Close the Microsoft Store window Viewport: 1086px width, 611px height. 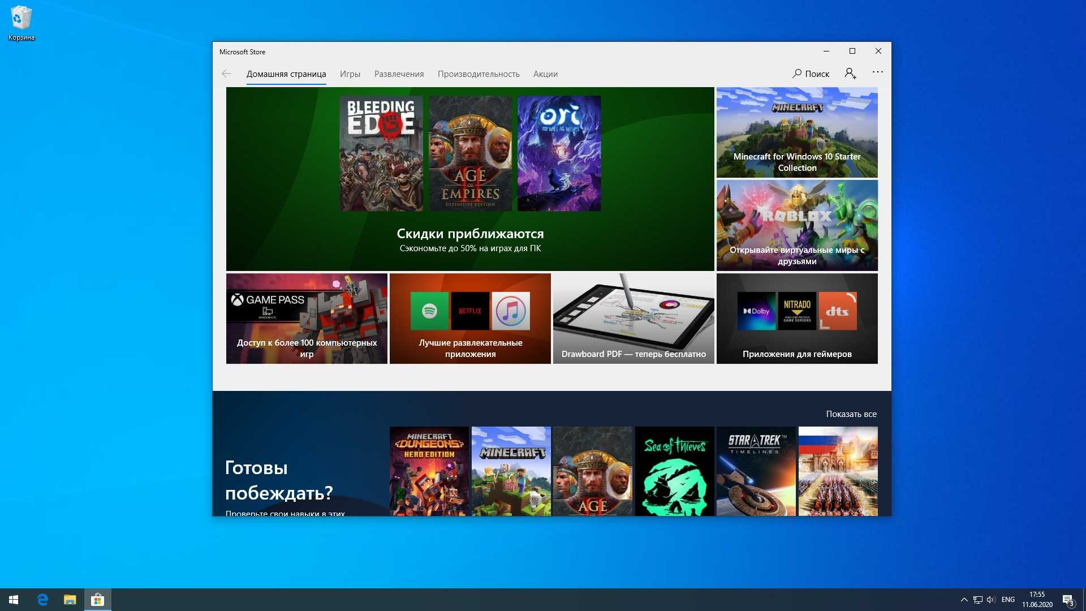tap(878, 51)
